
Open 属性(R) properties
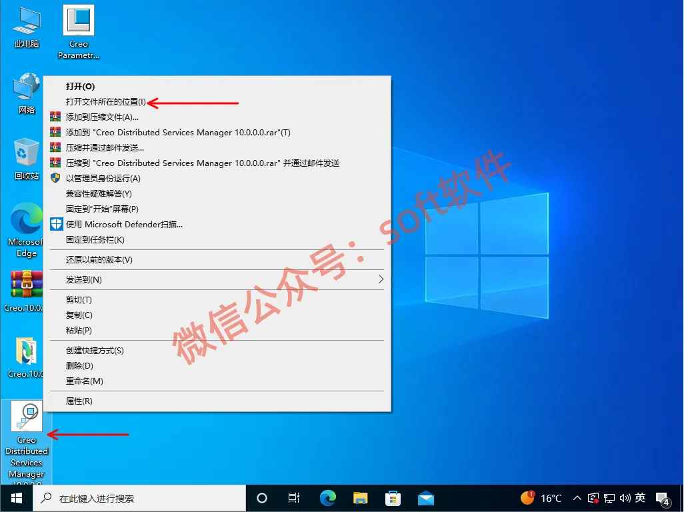coord(217,401)
